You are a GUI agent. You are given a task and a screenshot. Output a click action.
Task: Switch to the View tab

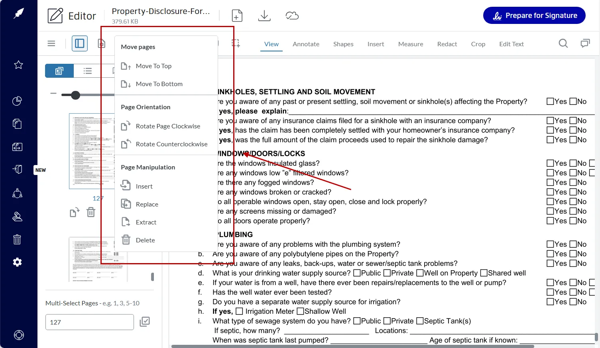[x=271, y=44]
